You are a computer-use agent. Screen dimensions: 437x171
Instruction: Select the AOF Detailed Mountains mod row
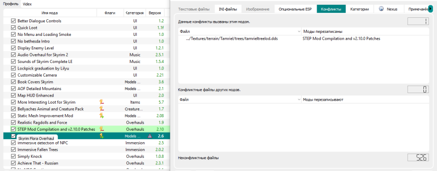point(87,89)
